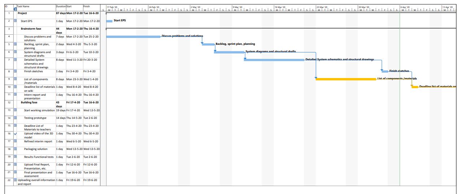The image size is (461, 194).
Task: Click the info indicator icon in column header
Action: click(15, 9)
